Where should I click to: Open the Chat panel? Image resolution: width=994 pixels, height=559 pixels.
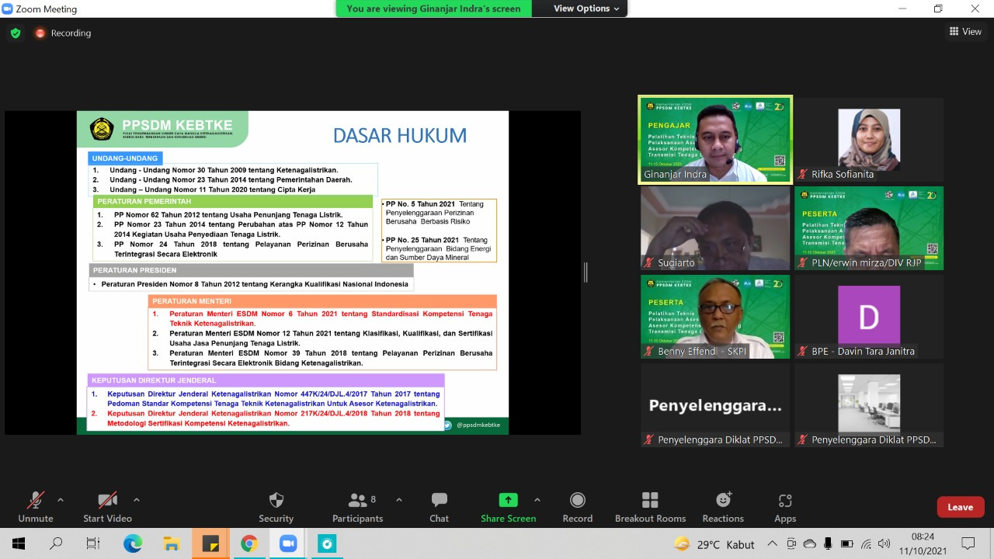click(439, 507)
